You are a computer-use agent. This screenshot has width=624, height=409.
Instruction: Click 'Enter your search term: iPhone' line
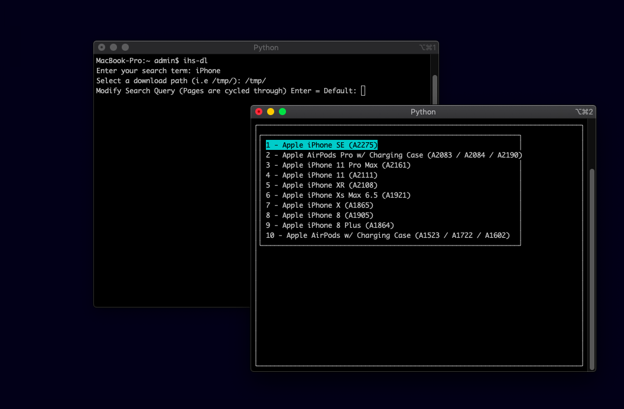pyautogui.click(x=158, y=71)
